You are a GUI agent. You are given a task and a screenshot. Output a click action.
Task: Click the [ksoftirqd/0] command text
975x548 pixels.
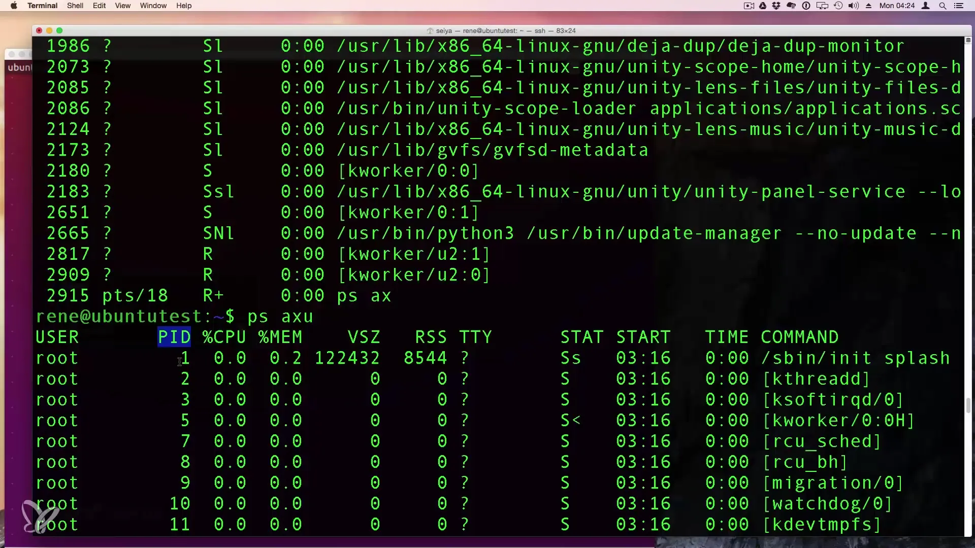833,399
